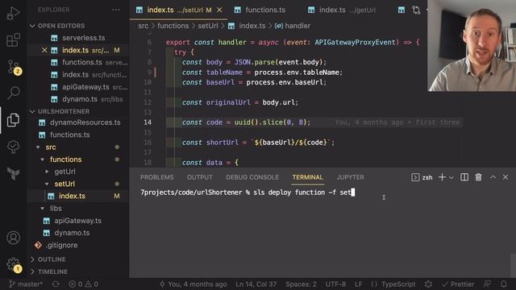The image size is (516, 290).
Task: Add a new terminal with plus icon
Action: pyautogui.click(x=442, y=177)
